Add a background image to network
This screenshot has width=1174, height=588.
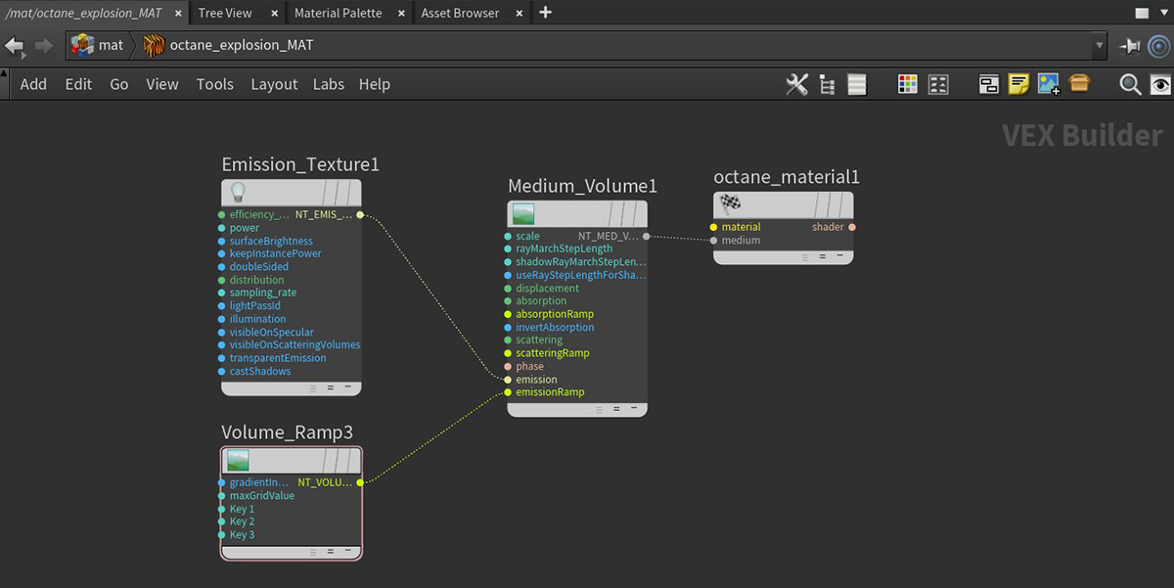(x=1049, y=85)
